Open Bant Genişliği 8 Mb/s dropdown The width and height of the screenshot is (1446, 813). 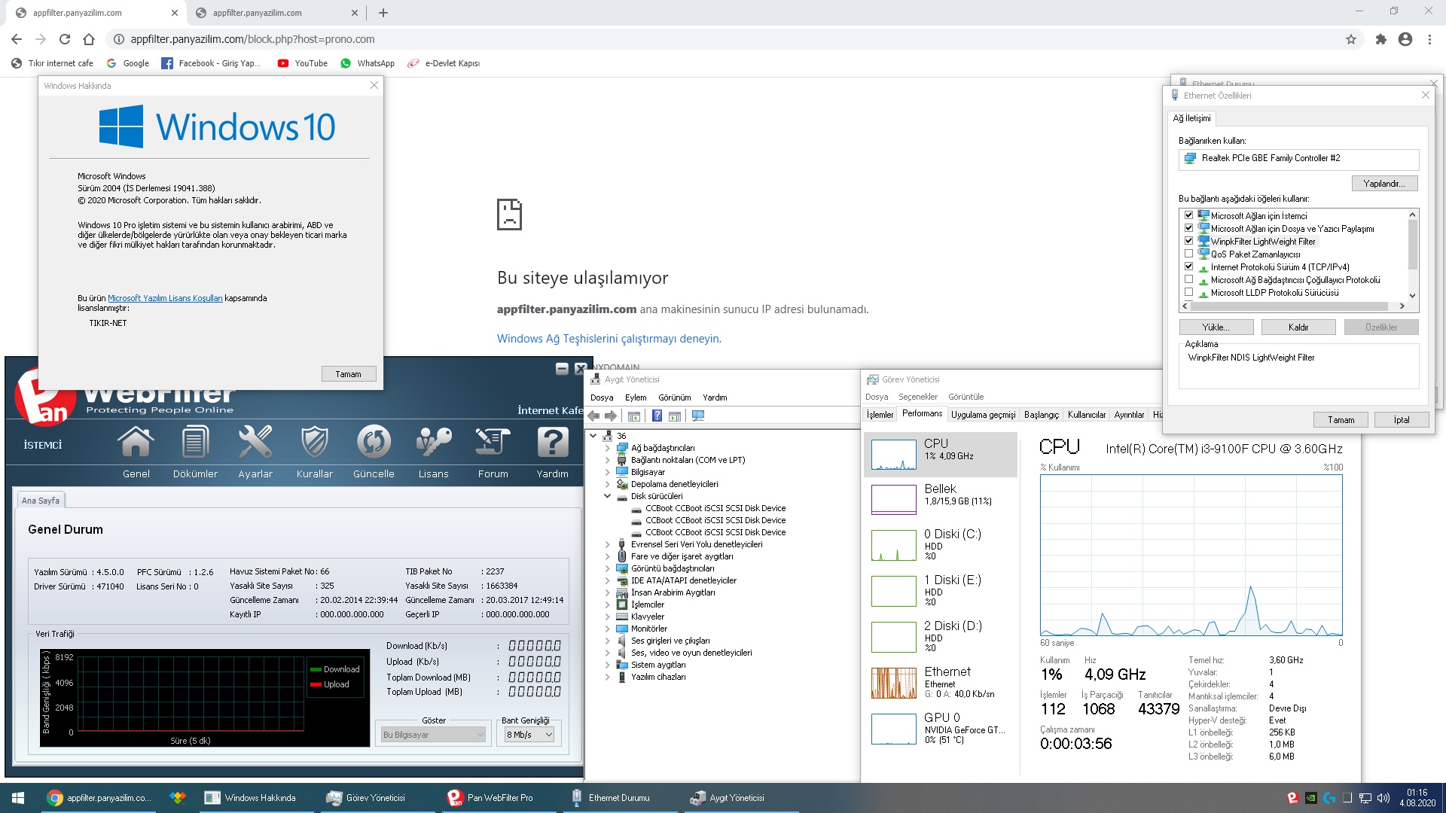pyautogui.click(x=529, y=735)
